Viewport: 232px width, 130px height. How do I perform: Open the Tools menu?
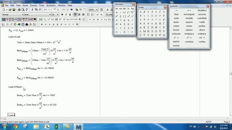pyautogui.click(x=42, y=5)
